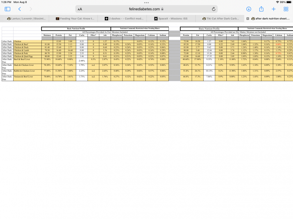Open the Safari sidebar
Viewport: 293px width, 219px height.
coord(7,9)
